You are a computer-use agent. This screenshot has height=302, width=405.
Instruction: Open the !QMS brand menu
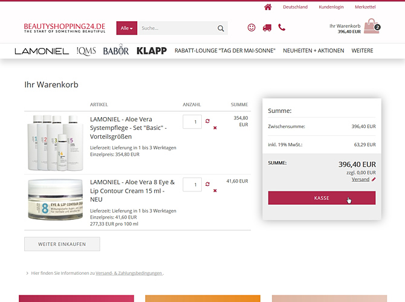[x=86, y=51]
